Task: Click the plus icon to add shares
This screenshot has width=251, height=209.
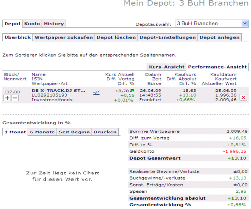Action: pyautogui.click(x=7, y=98)
